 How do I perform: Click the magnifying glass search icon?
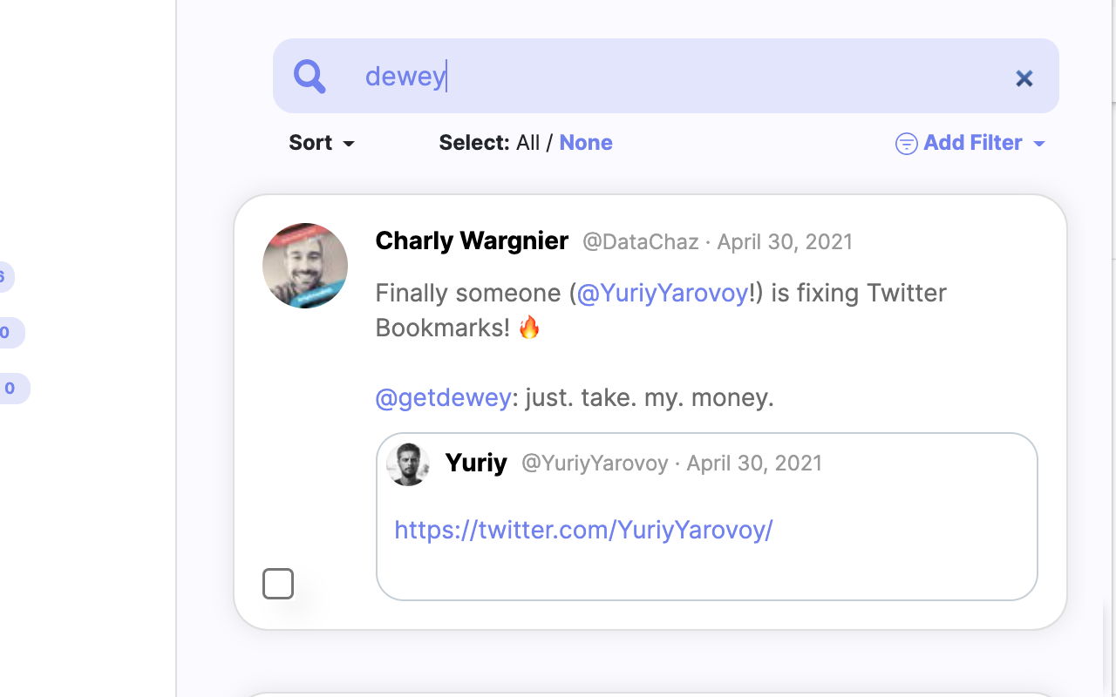point(310,77)
